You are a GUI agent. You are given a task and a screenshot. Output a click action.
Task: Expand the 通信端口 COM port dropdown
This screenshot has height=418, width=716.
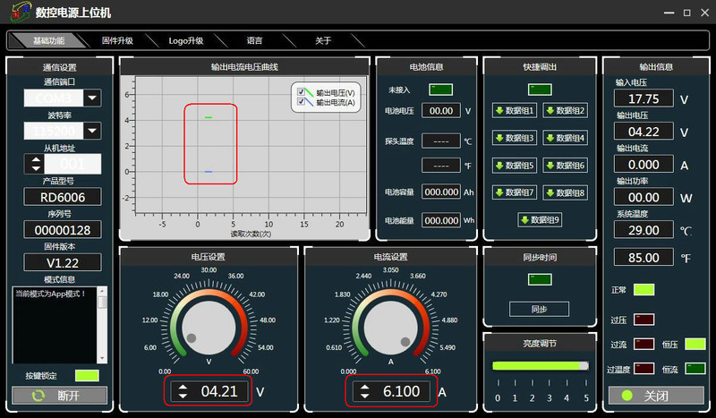92,98
